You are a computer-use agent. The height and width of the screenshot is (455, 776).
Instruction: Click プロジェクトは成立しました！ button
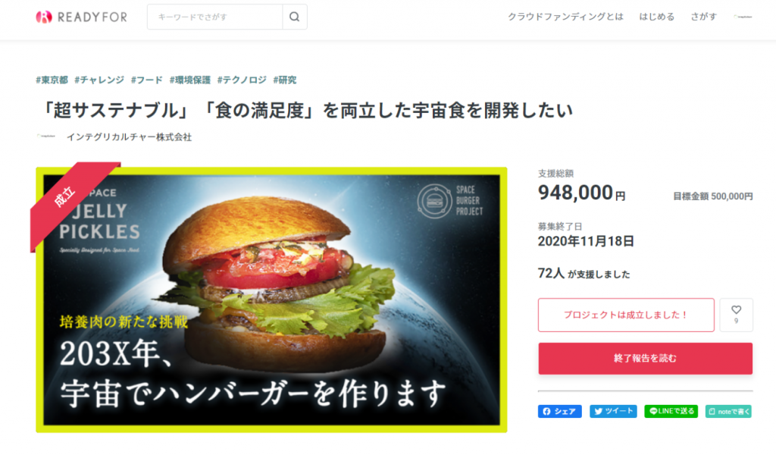click(x=626, y=315)
